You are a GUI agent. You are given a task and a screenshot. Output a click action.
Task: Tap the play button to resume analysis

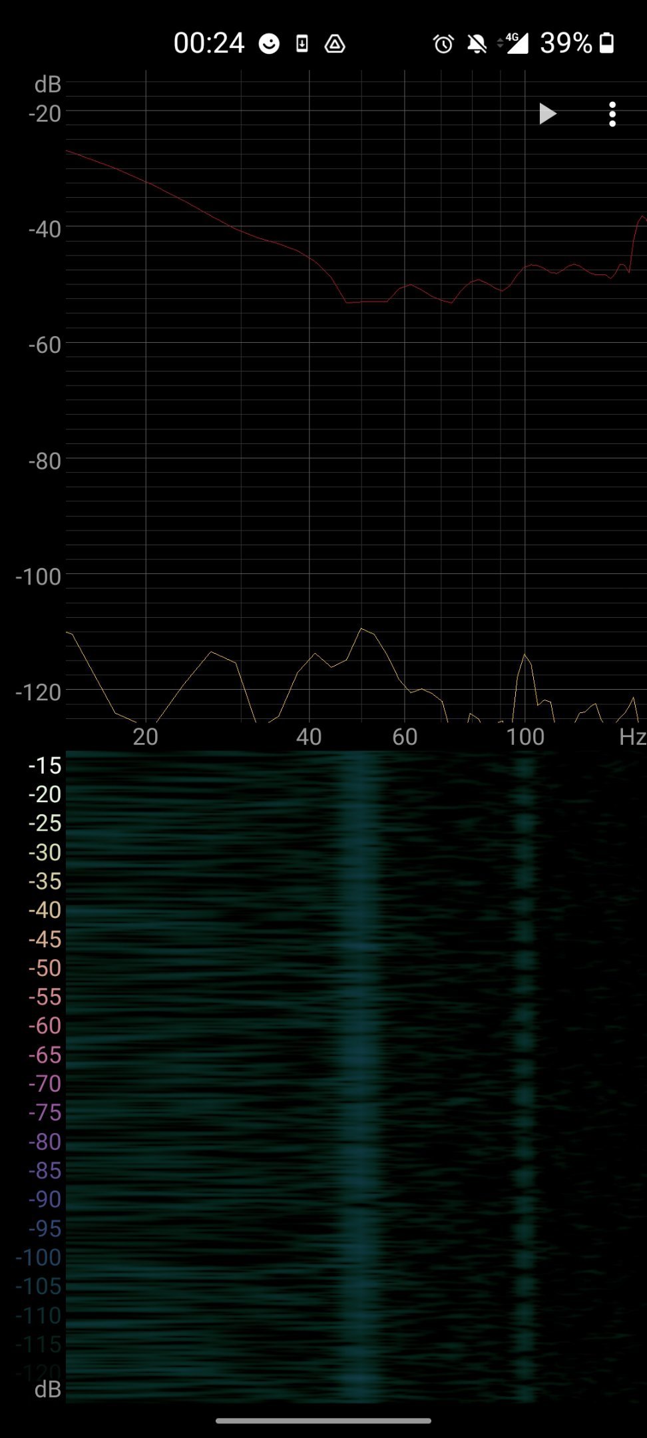click(x=547, y=114)
